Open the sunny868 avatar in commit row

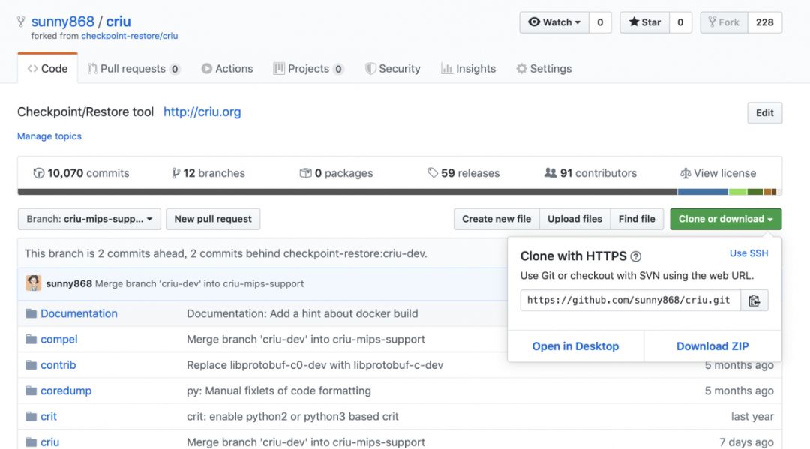point(34,283)
